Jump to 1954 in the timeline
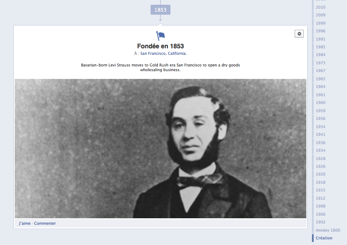This screenshot has width=347, height=245. [321, 126]
